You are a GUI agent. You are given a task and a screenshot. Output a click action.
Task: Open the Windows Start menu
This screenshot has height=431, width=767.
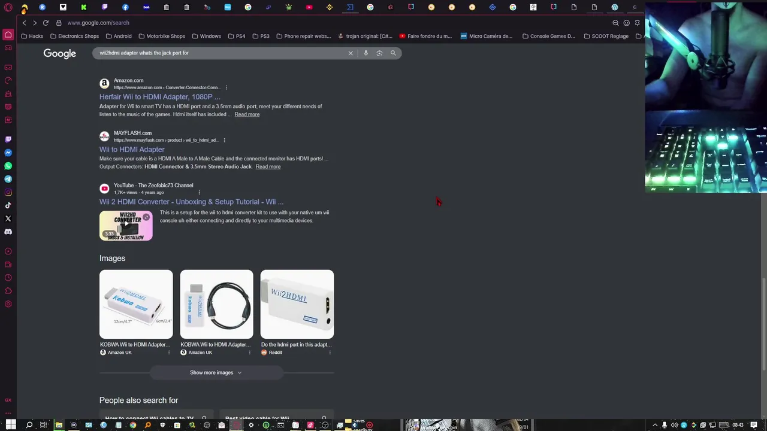(11, 425)
